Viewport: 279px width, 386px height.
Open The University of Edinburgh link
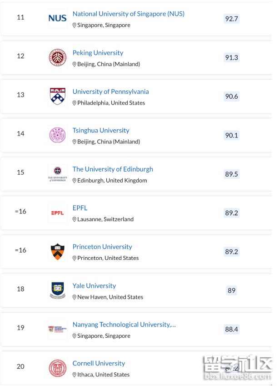(113, 169)
